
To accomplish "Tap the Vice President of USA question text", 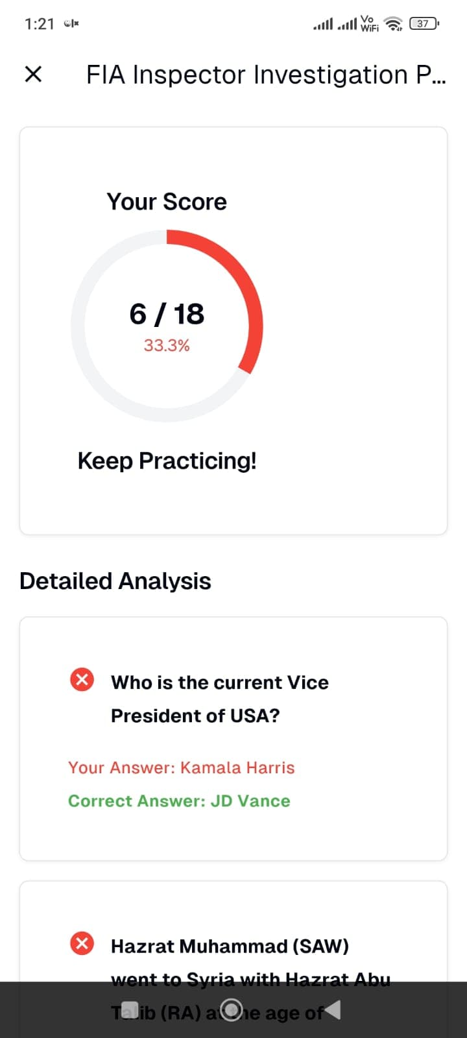I will pos(219,699).
